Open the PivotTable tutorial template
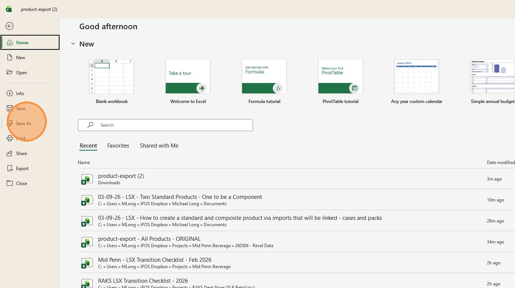 click(x=341, y=76)
